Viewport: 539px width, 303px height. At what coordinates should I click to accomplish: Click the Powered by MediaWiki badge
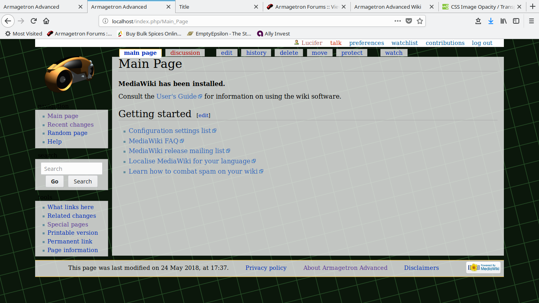483,267
